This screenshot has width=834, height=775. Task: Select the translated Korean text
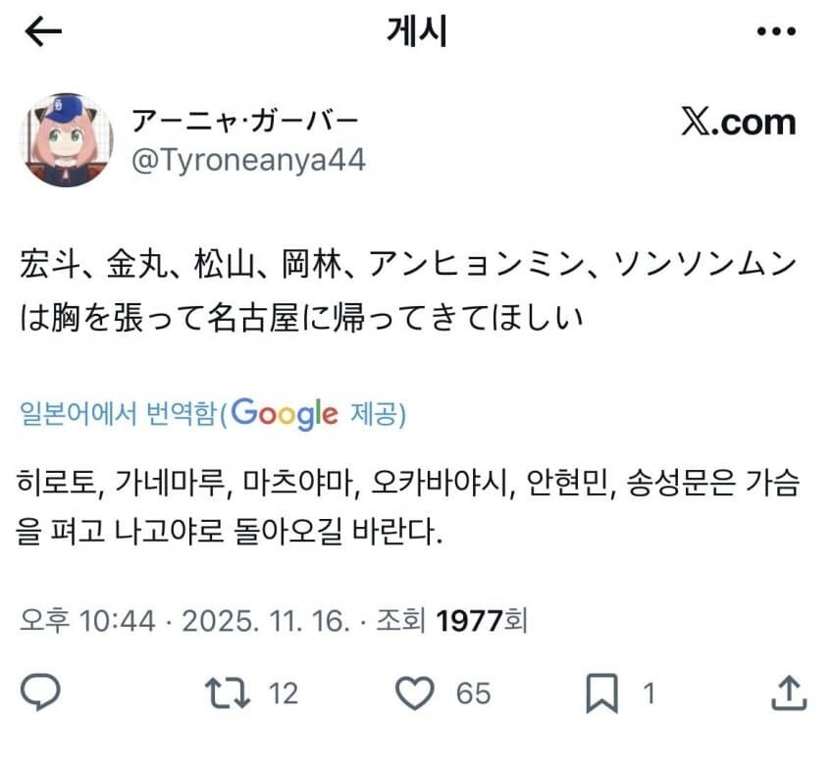(x=408, y=507)
